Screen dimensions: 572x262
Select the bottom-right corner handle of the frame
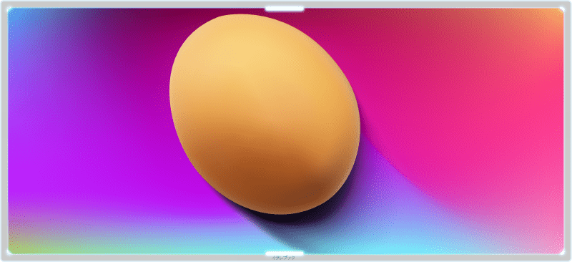562,252
